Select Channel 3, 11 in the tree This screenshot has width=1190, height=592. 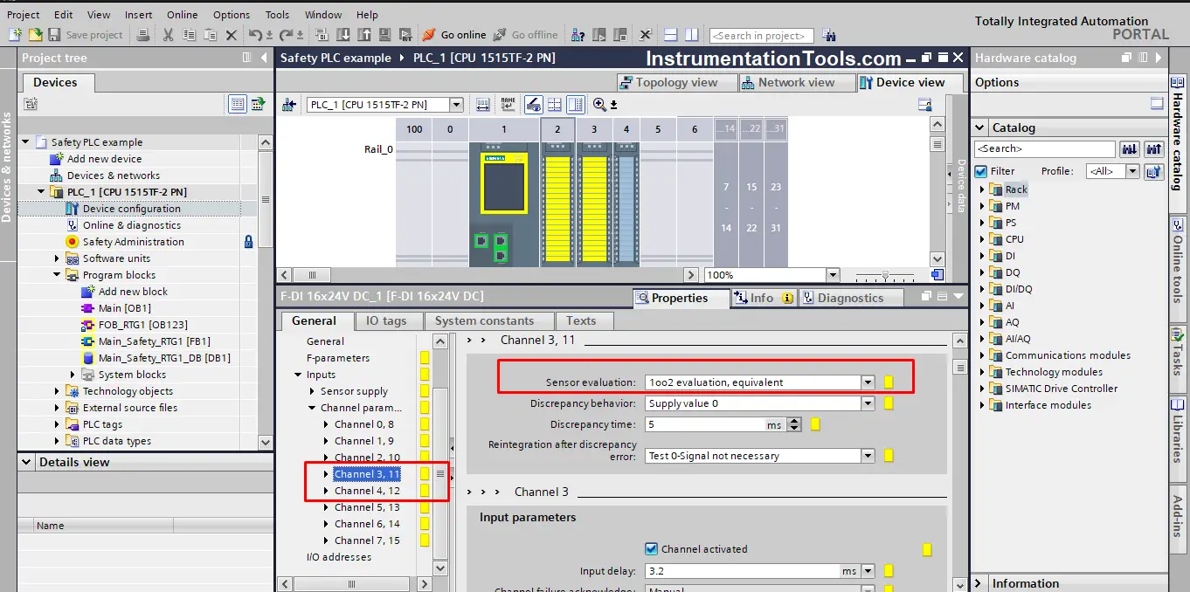click(367, 474)
